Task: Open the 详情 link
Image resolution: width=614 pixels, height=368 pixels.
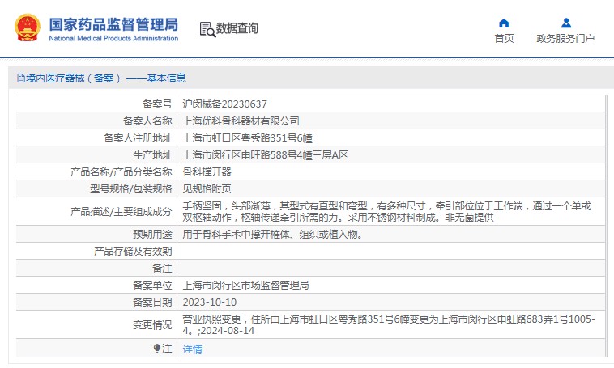Action: pos(192,349)
